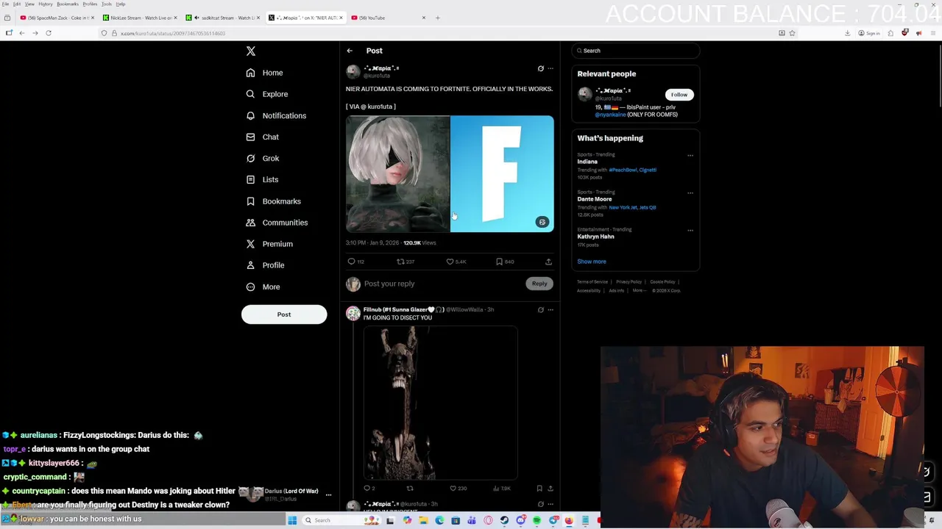Screen dimensions: 942x529
Task: Open Lists from the sidebar
Action: pyautogui.click(x=262, y=179)
